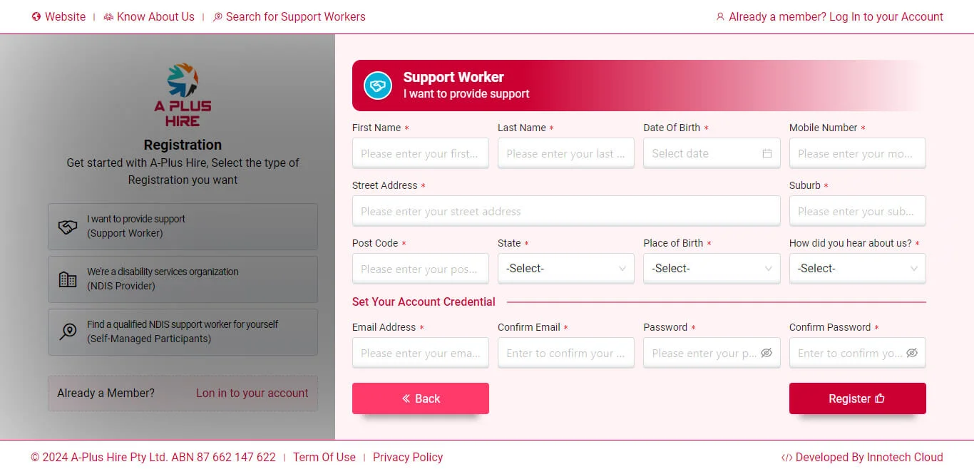974x474 pixels.
Task: Click the user icon beside Log In
Action: click(x=720, y=17)
